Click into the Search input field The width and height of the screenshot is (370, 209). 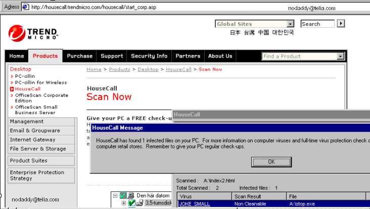(x=317, y=24)
